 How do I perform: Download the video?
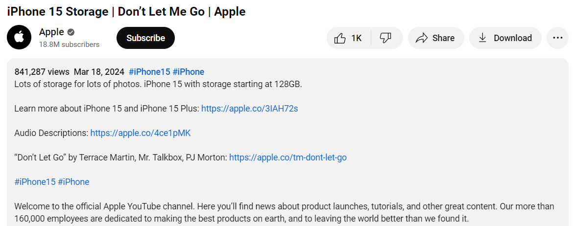coord(505,38)
